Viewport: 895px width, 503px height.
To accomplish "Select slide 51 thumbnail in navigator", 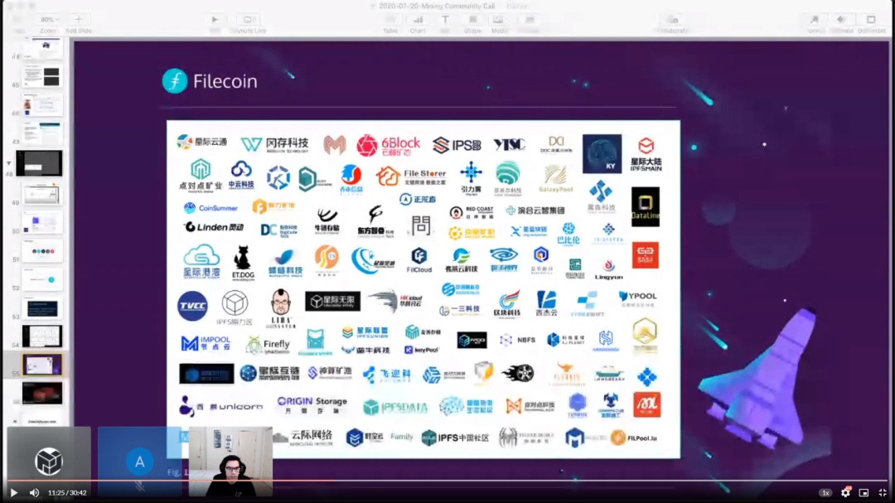I will click(42, 251).
